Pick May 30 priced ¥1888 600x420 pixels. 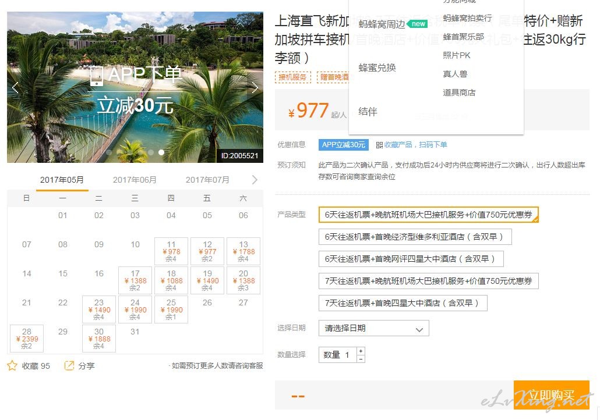point(98,339)
